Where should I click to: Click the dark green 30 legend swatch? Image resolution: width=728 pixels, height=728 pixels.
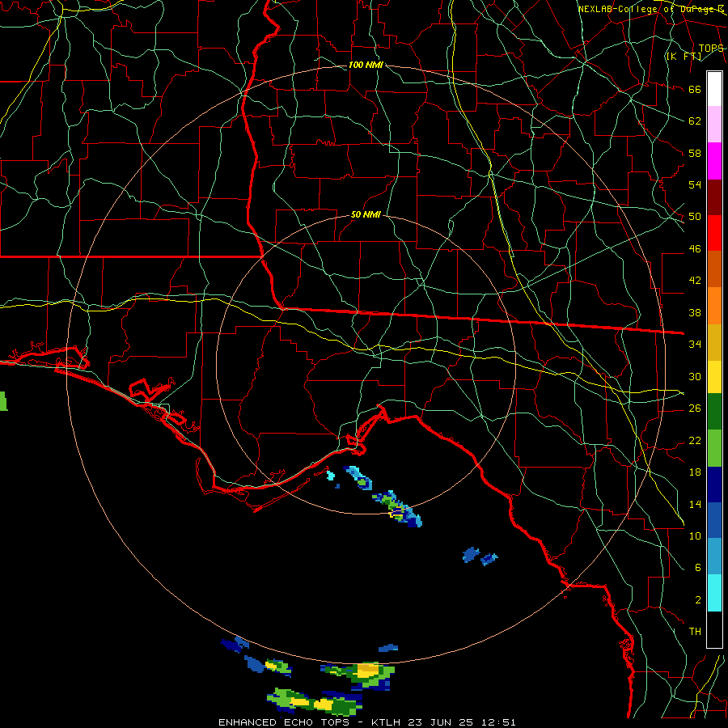coord(714,412)
